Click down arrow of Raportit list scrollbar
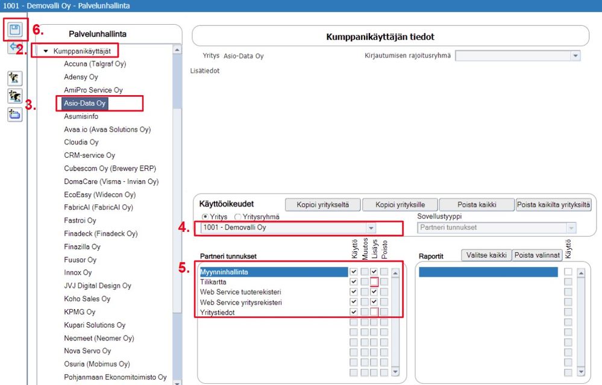 pos(581,372)
